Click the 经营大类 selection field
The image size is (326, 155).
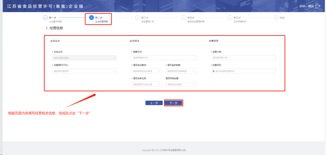[243, 58]
